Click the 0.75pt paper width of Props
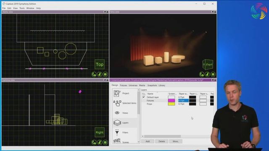Viewport: 269px width, 151px height. click(181, 104)
